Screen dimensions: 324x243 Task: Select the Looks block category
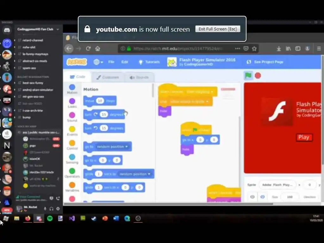point(72,103)
